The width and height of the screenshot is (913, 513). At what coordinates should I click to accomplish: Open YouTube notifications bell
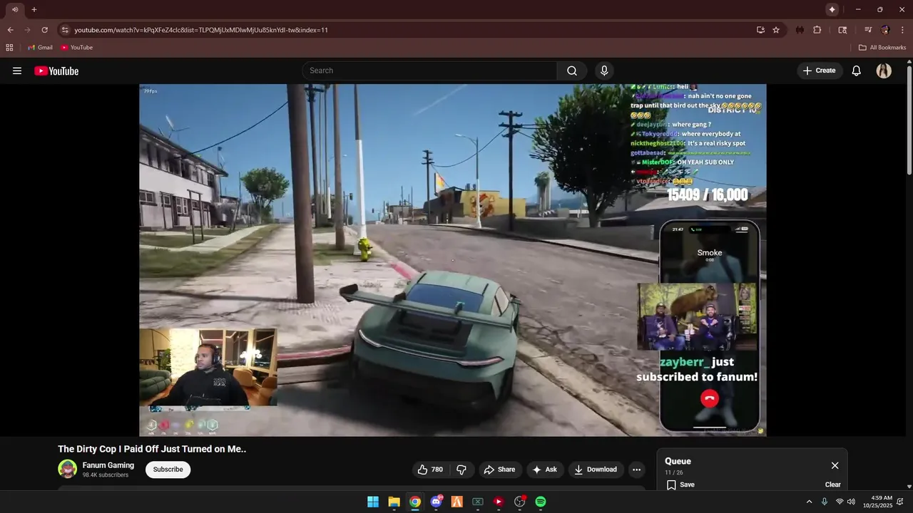[857, 71]
